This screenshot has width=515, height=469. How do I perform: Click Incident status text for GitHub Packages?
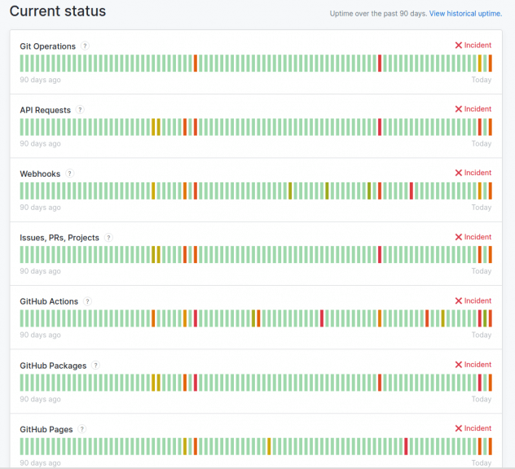[x=478, y=364]
